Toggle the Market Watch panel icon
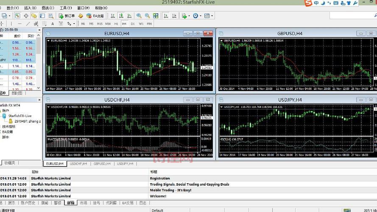 pyautogui.click(x=17, y=16)
